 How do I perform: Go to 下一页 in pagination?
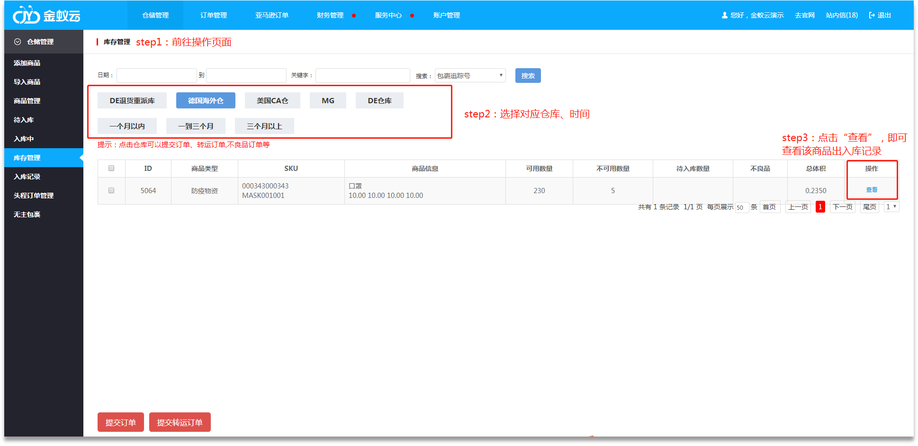click(x=842, y=207)
